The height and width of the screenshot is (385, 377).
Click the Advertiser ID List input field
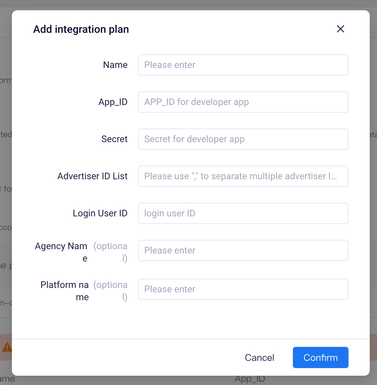243,176
